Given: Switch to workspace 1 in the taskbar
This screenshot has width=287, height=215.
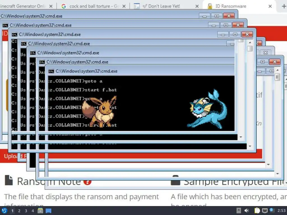Looking at the screenshot, I should [12, 211].
